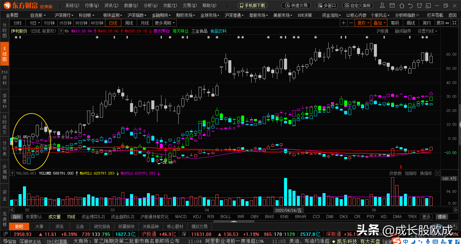Image resolution: width=461 pixels, height=244 pixels.
Task: Switch to 5分钟 chart period
Action: click(x=50, y=23)
